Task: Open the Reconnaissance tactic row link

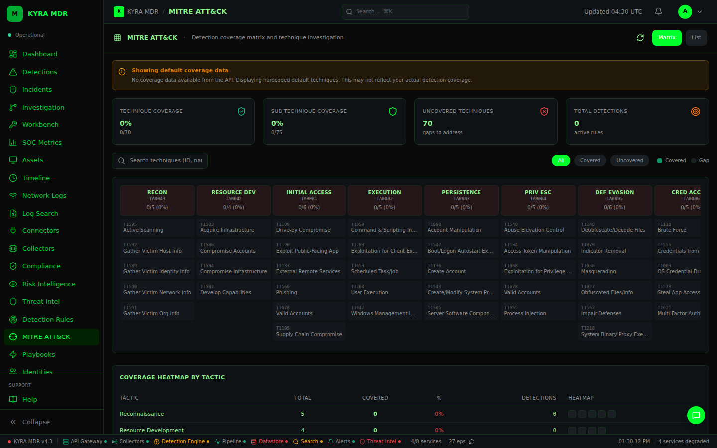Action: (142, 414)
